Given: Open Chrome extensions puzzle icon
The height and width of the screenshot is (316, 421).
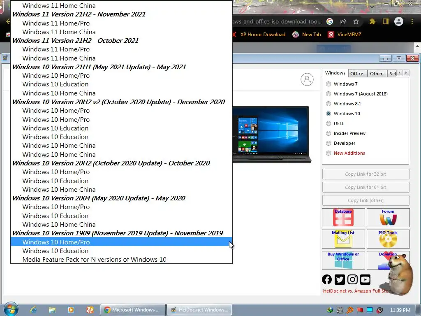Looking at the screenshot, I should pyautogui.click(x=372, y=21).
